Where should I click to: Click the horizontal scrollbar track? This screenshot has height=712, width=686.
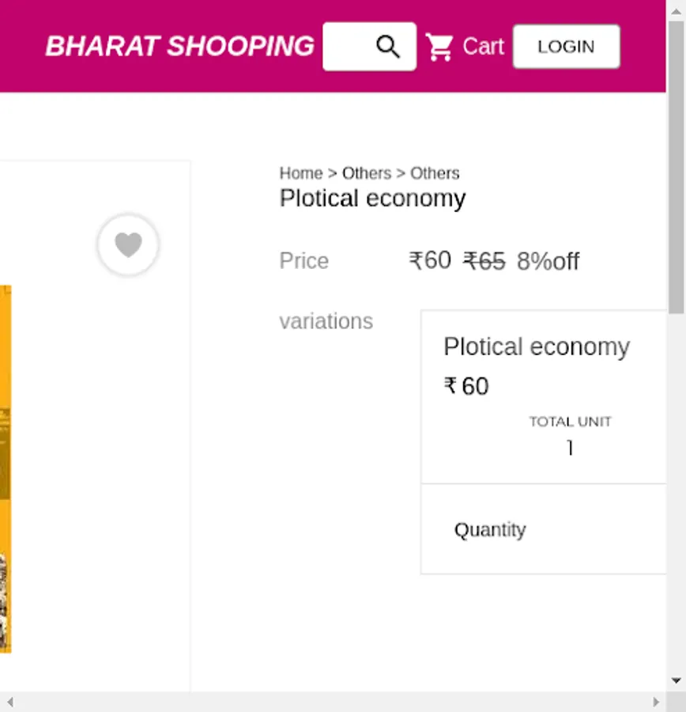click(332, 702)
